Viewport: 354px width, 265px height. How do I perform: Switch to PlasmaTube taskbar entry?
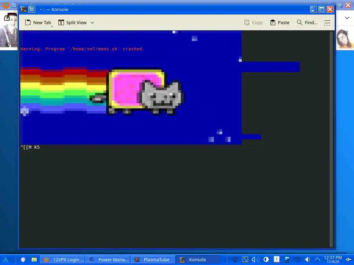click(153, 259)
